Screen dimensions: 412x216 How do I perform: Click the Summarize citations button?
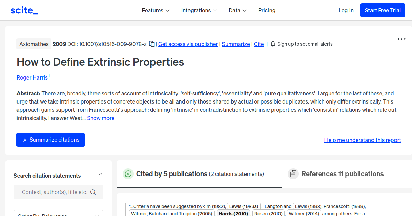(50, 140)
